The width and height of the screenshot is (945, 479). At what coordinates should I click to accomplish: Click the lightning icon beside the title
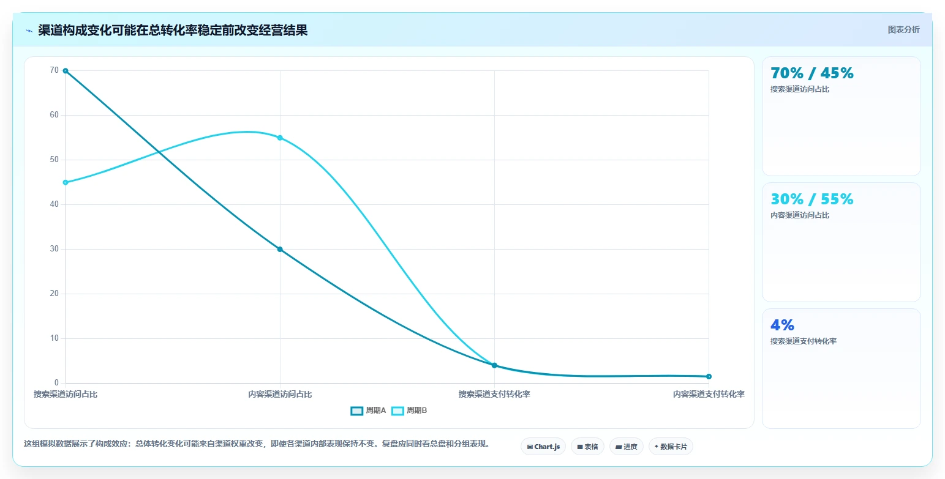click(x=29, y=31)
